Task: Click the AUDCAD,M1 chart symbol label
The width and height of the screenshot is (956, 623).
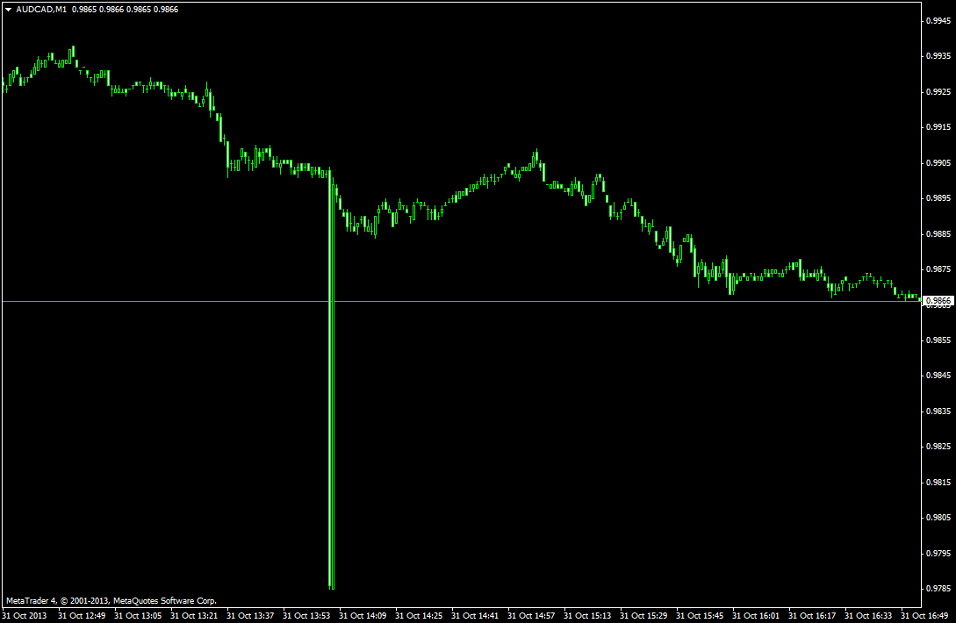Action: 41,10
